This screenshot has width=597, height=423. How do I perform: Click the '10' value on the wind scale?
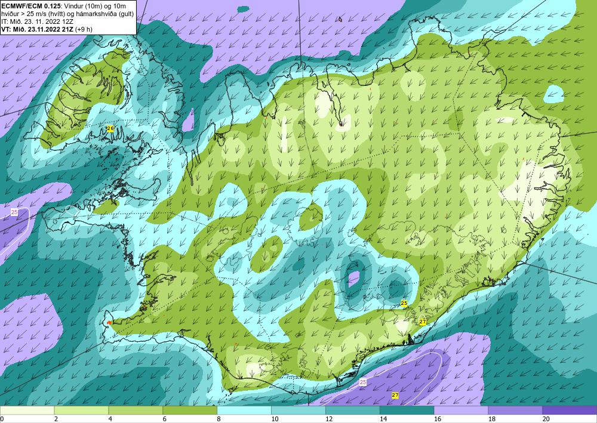click(x=275, y=419)
